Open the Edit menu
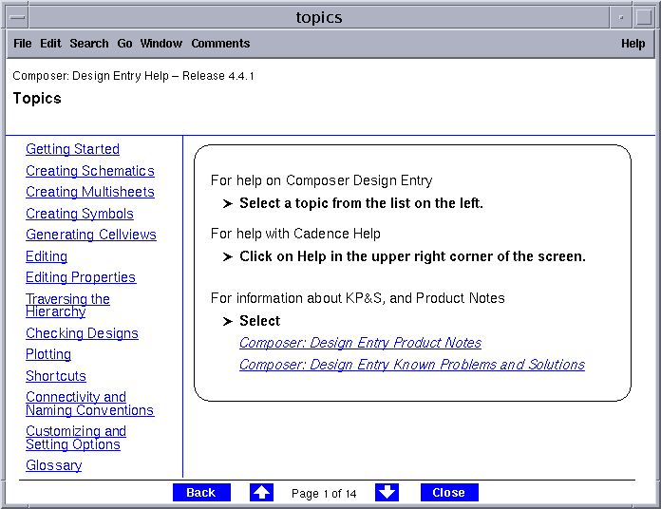Image resolution: width=661 pixels, height=509 pixels. (50, 44)
